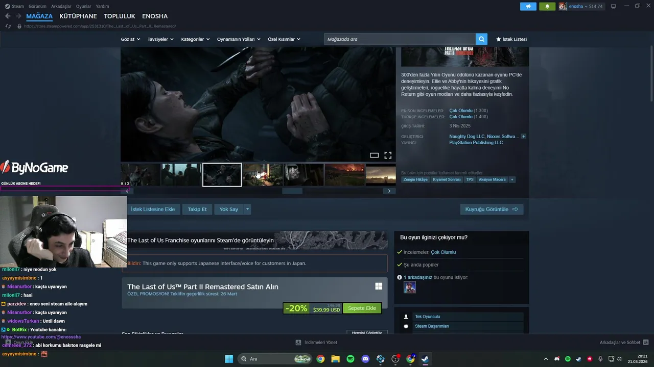Open the Özel Kısımlar dropdown

point(284,39)
